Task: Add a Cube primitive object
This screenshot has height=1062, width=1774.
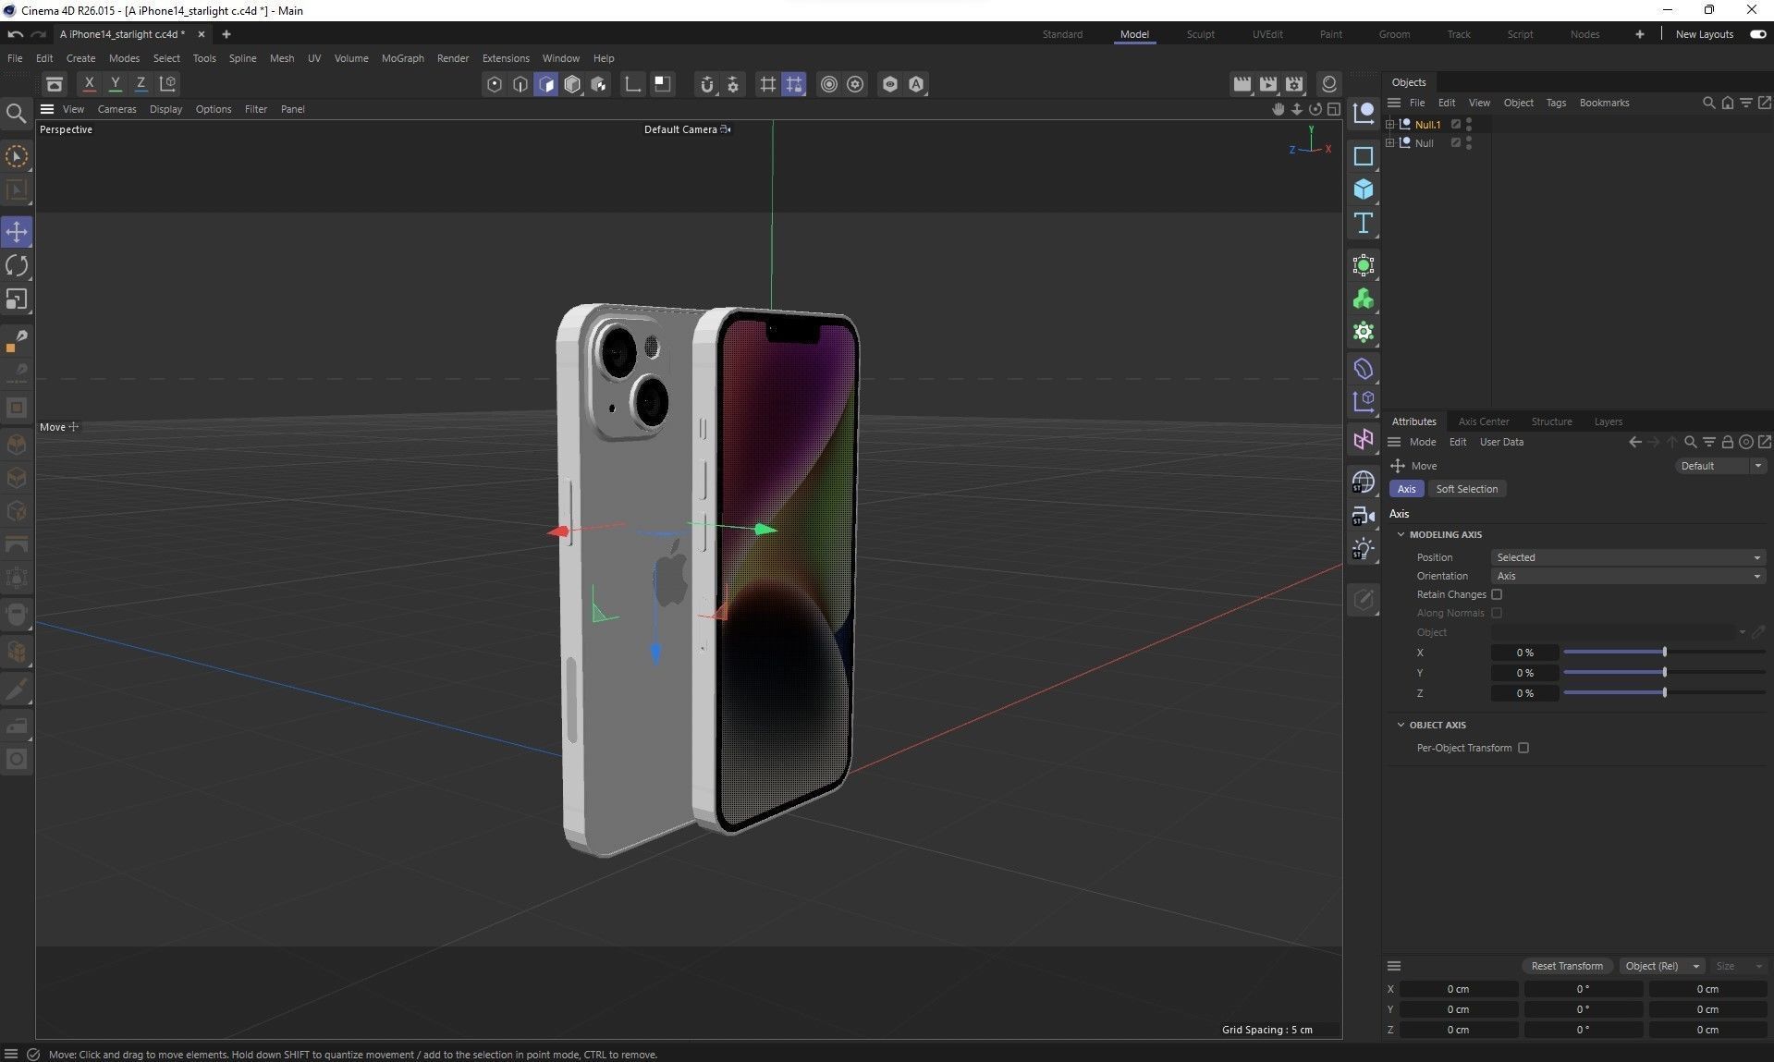Action: [x=1364, y=189]
